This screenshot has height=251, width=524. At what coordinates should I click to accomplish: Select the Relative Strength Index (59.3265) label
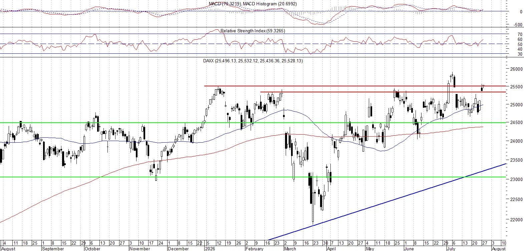pos(253,31)
